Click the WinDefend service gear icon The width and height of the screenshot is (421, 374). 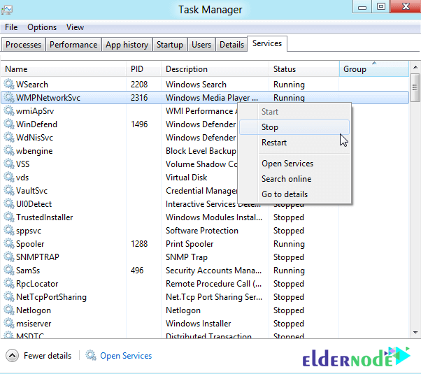(9, 124)
